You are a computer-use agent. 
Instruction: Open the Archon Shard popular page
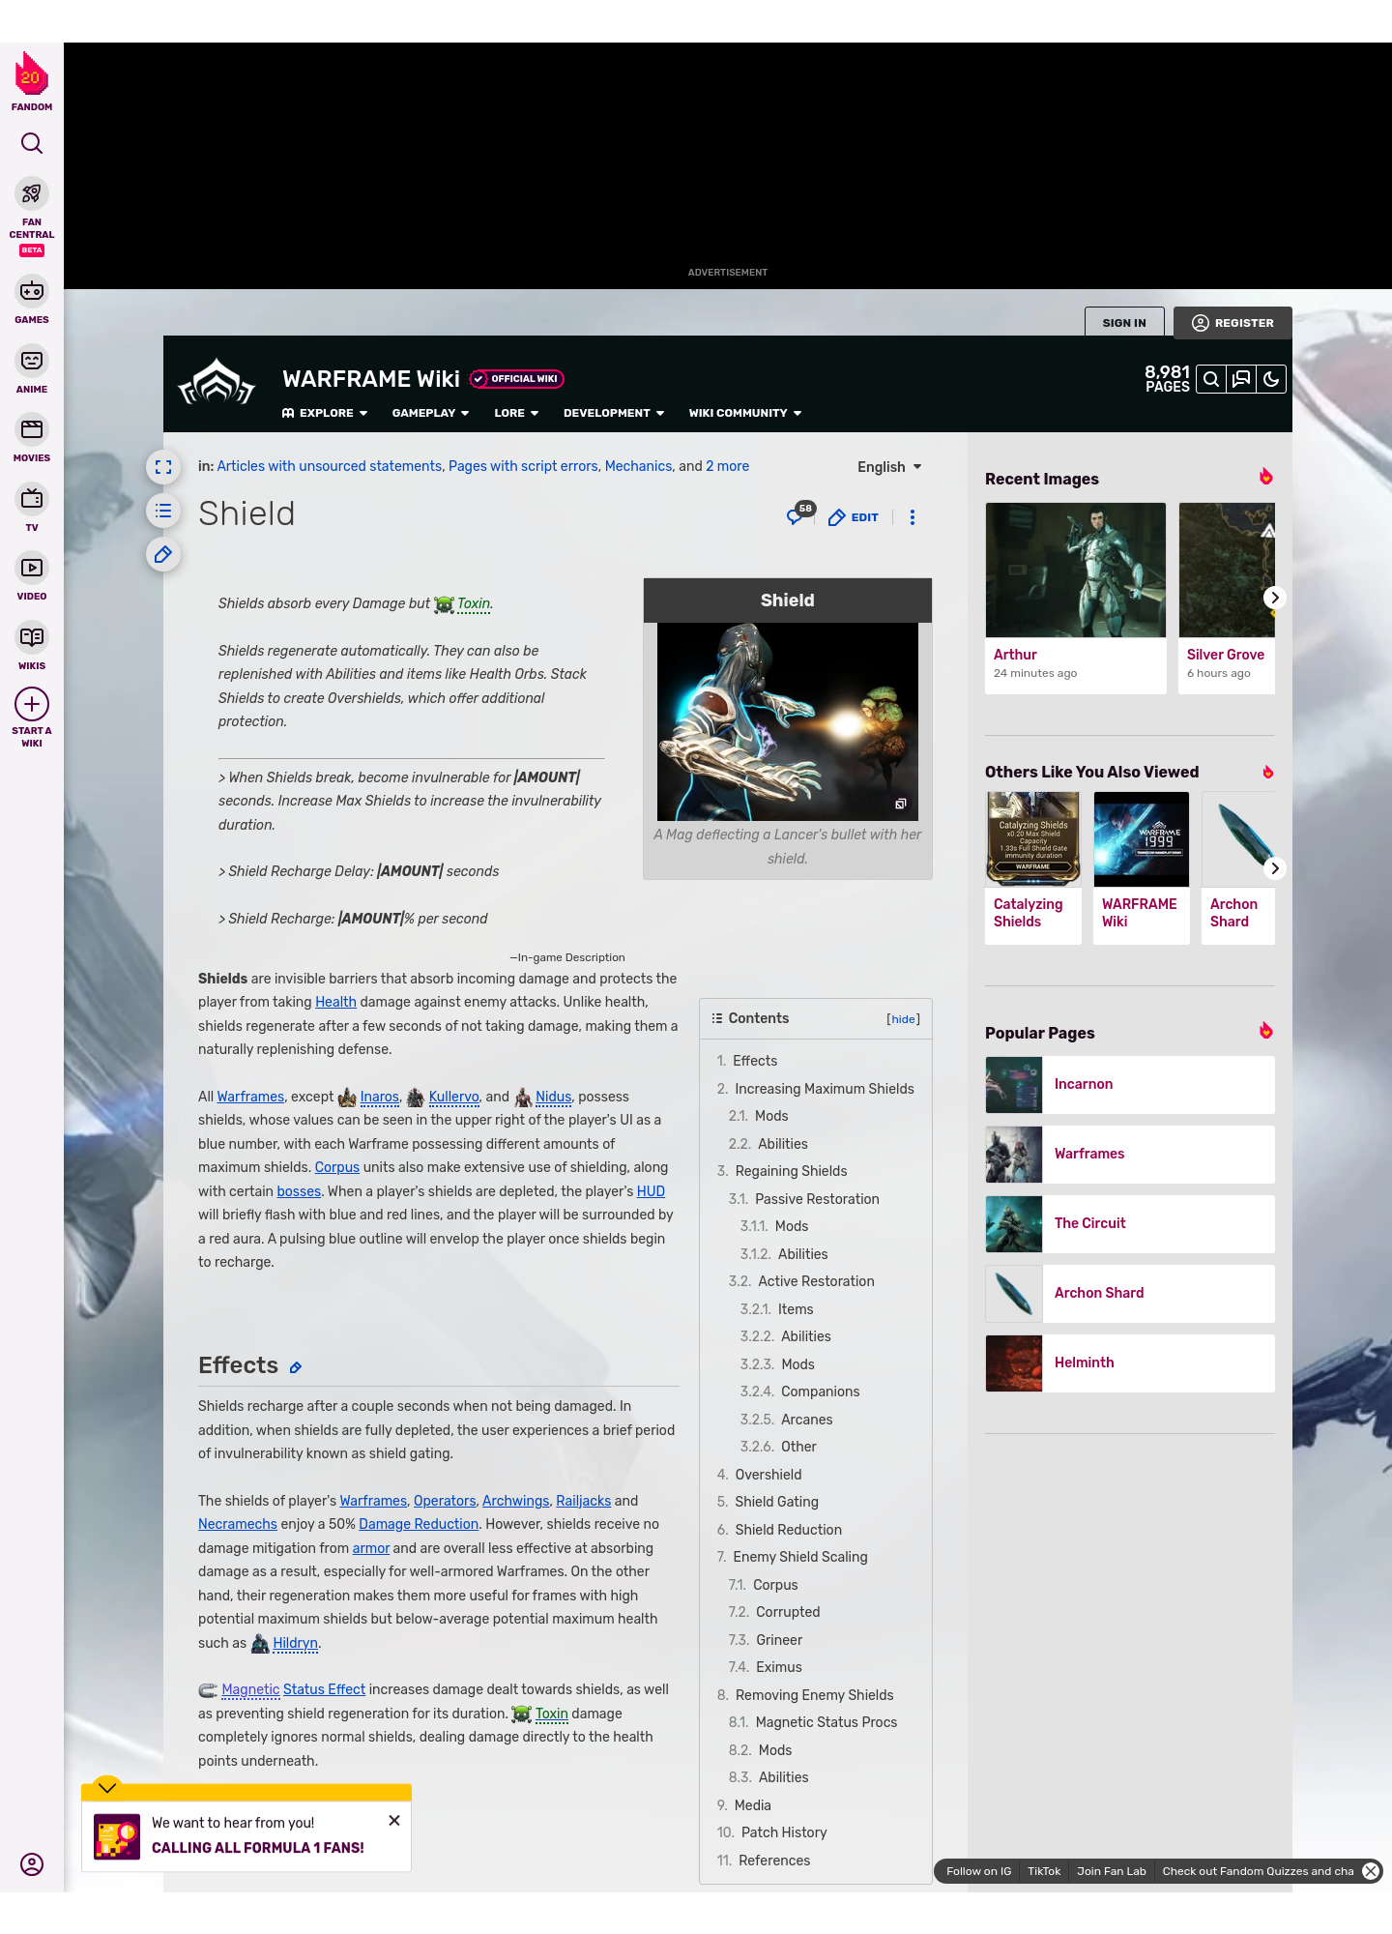tap(1130, 1294)
